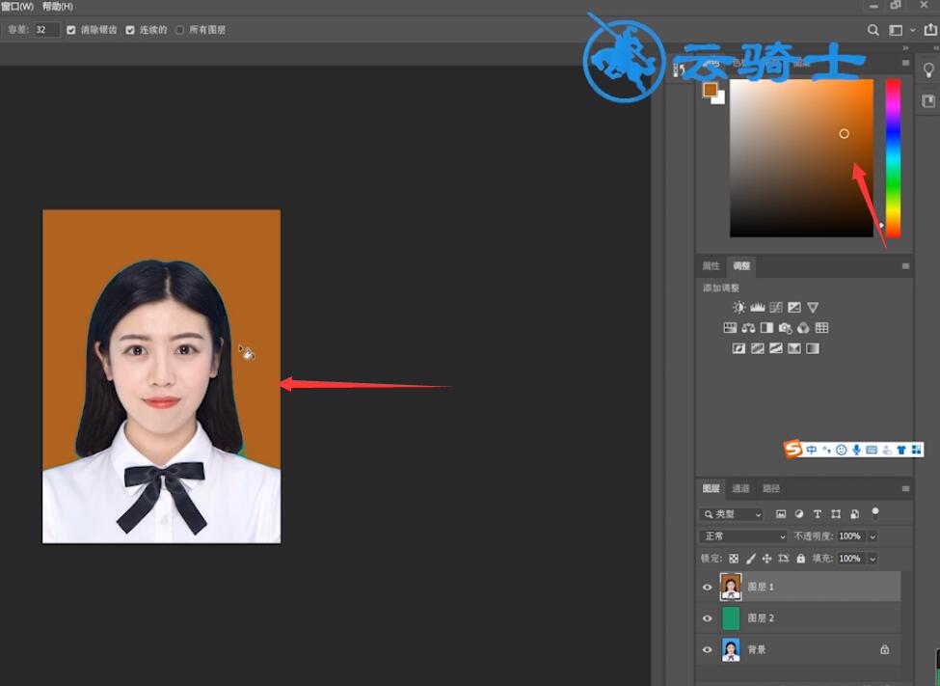Toggle Sogou Chinese/English mode button
940x686 pixels.
(812, 450)
